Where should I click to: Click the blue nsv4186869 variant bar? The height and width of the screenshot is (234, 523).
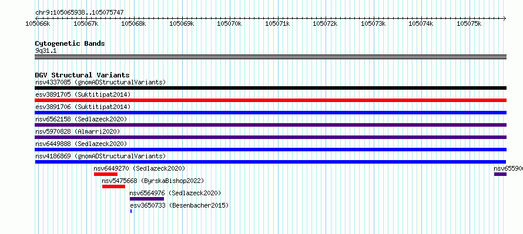point(270,162)
